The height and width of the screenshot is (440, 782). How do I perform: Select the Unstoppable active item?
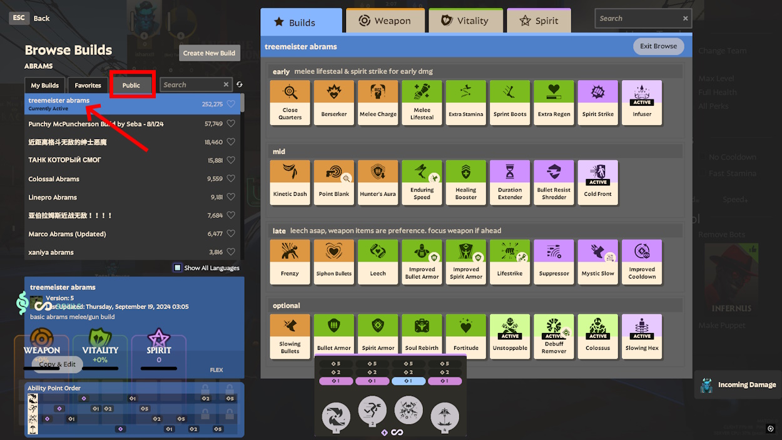(510, 336)
